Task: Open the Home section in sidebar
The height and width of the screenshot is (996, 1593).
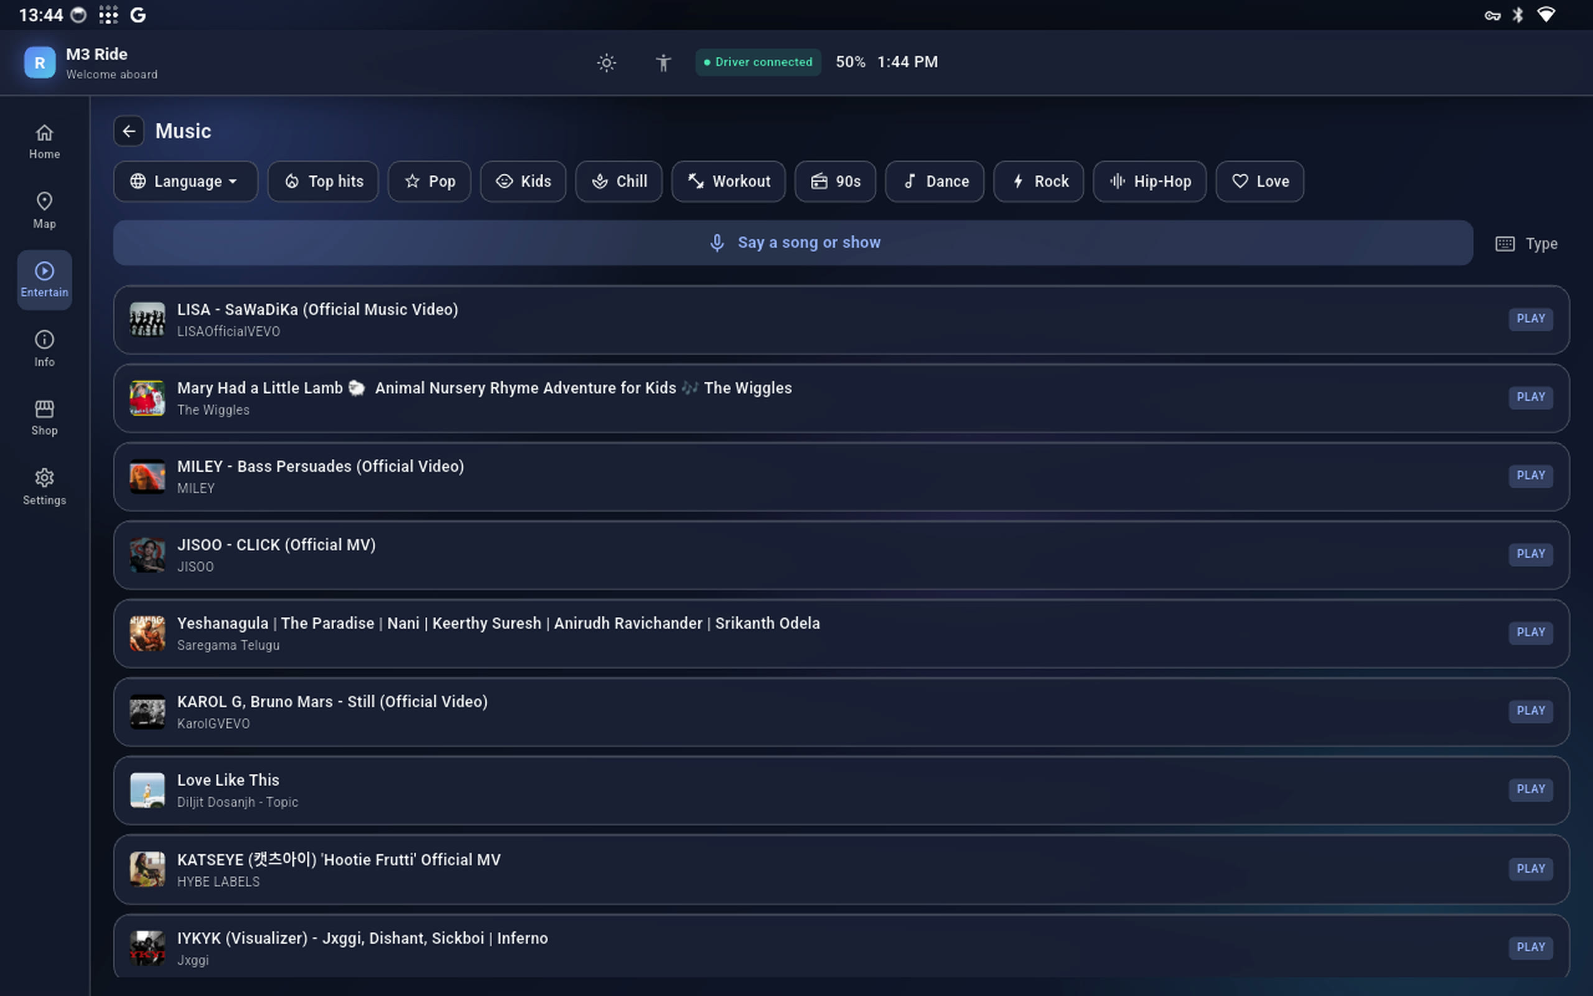Action: click(44, 142)
